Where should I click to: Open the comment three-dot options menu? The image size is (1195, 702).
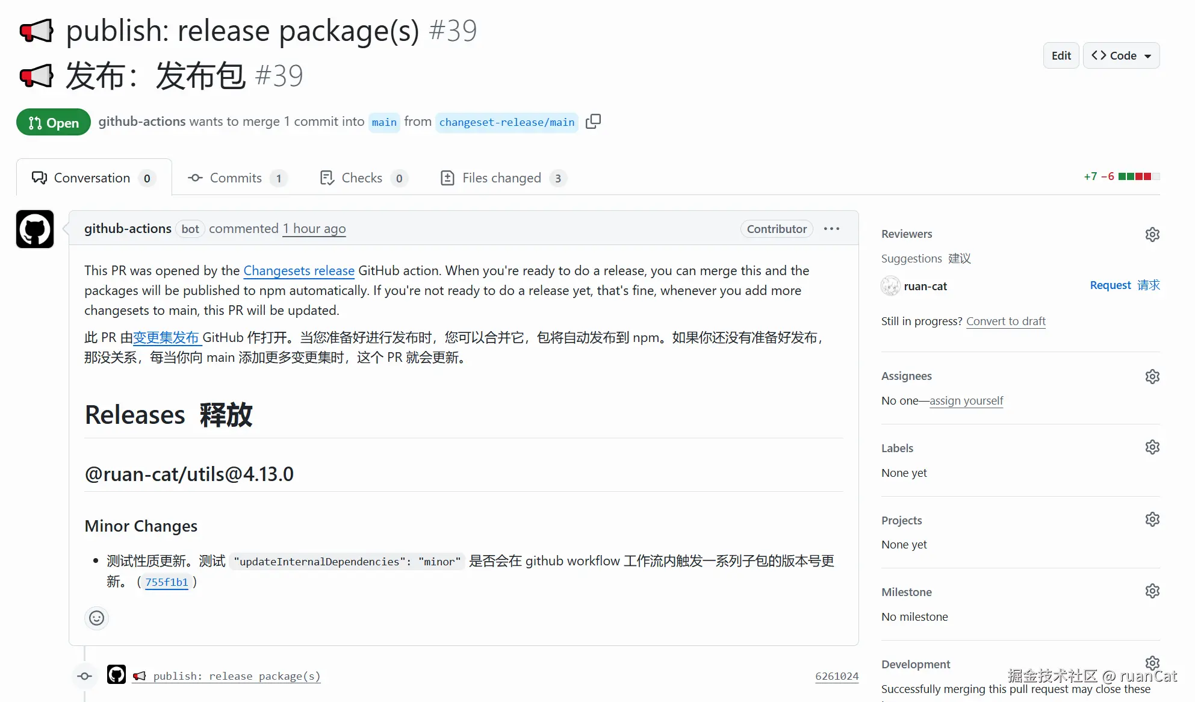coord(831,229)
